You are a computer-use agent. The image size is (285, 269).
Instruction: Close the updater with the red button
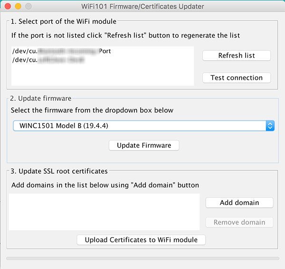click(8, 6)
